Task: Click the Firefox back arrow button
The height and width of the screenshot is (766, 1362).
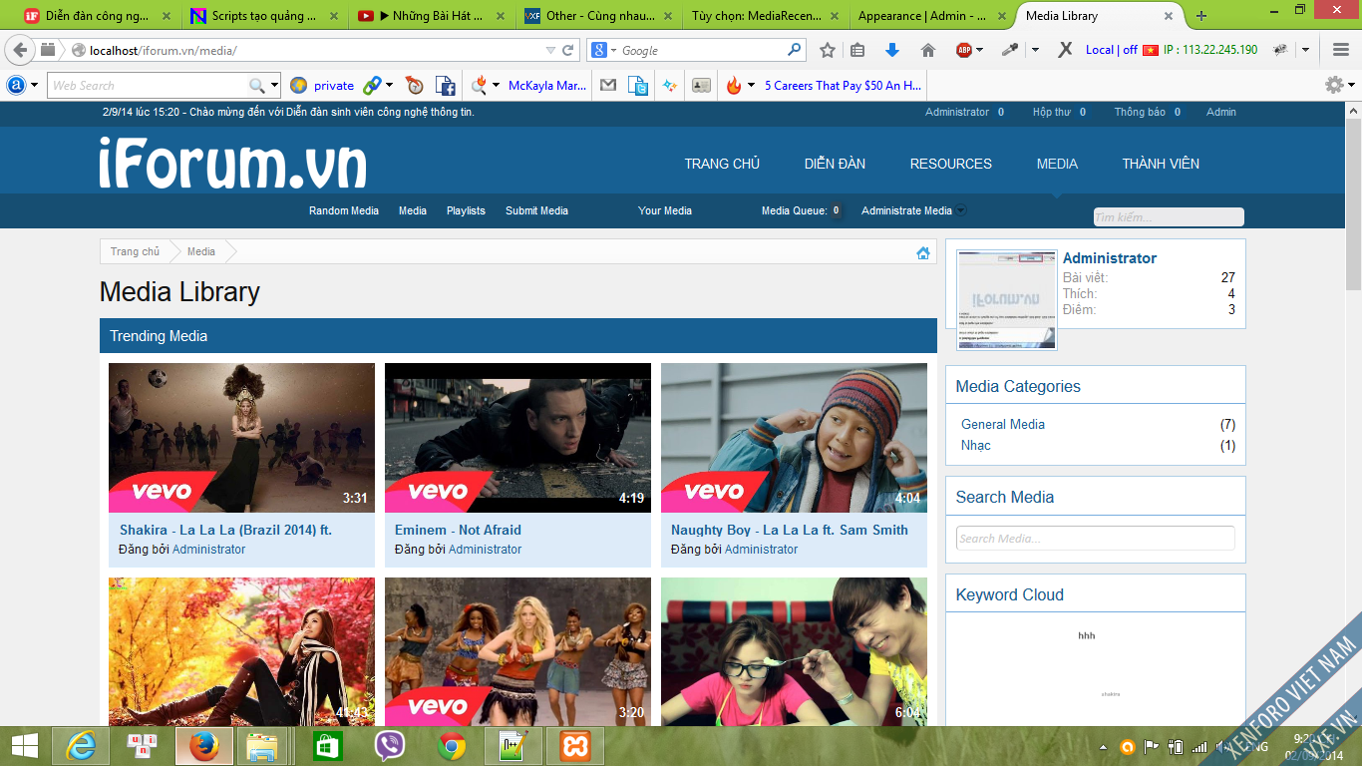Action: pos(20,50)
